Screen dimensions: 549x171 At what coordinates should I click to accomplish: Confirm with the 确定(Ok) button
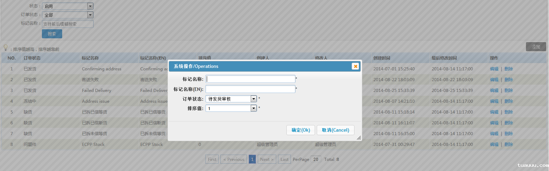(x=301, y=130)
